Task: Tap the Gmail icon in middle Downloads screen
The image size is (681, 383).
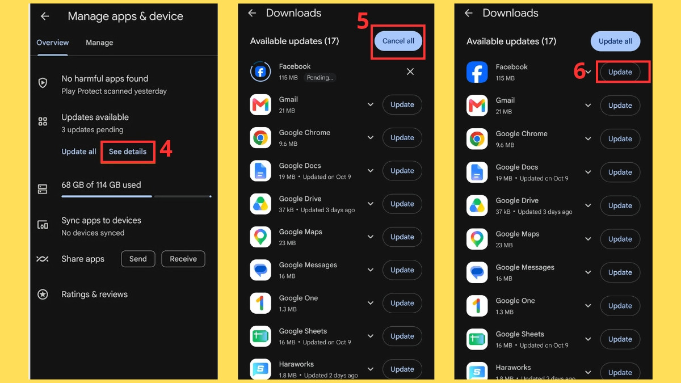Action: [x=260, y=104]
